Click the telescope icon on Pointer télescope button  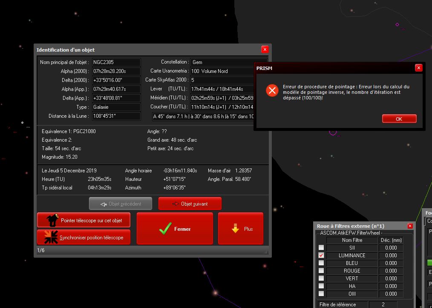(x=52, y=220)
